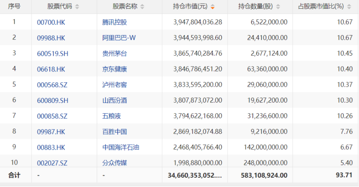Open 分众传媒 stock name link
Viewport: 359px width, 187px height.
[x=114, y=163]
